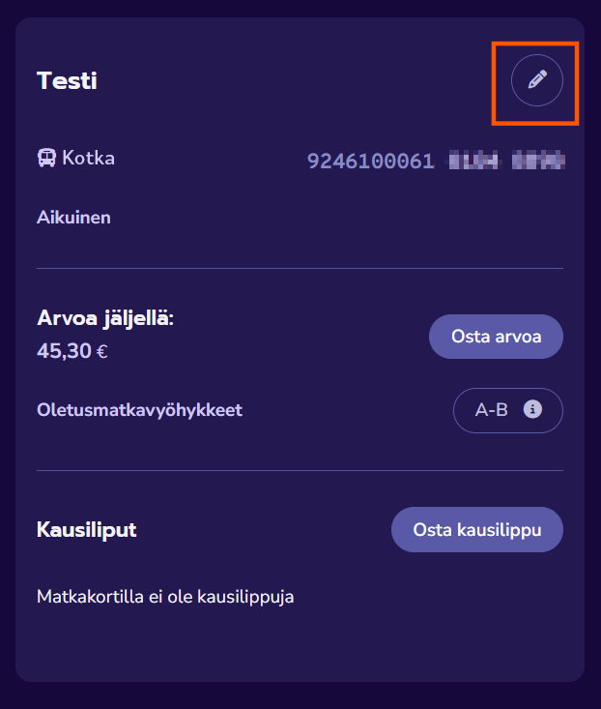
Task: Click the blurred card number digits
Action: [x=506, y=161]
